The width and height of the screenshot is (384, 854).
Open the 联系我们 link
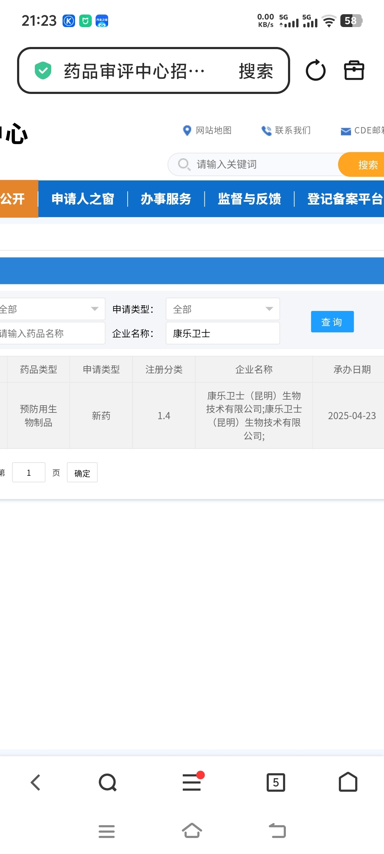293,131
